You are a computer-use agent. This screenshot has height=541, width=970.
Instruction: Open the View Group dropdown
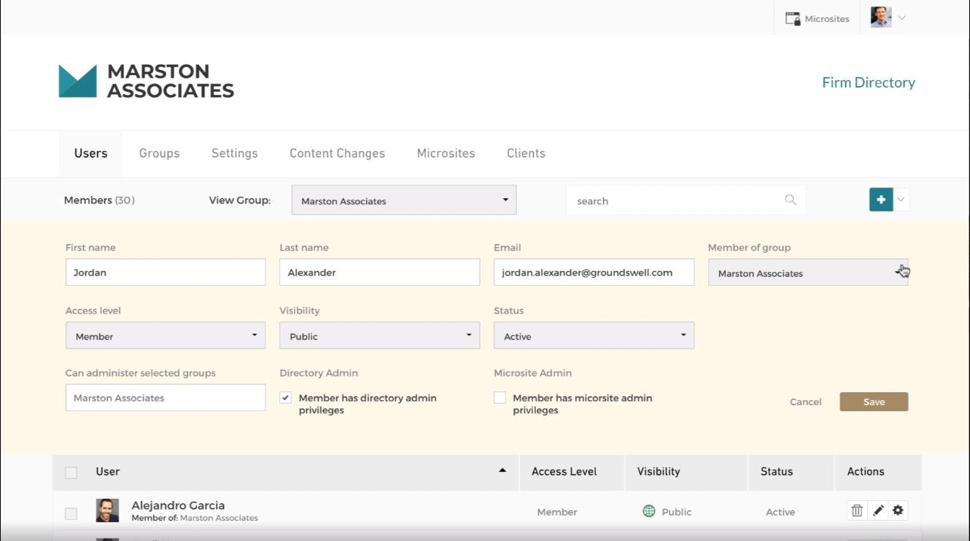pos(403,199)
